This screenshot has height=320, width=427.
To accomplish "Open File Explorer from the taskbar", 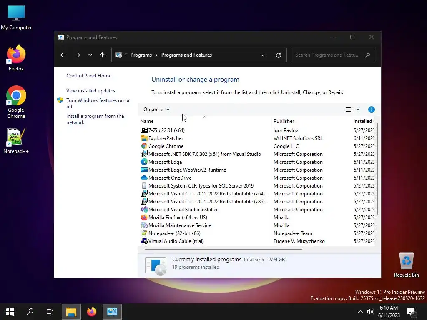I will click(71, 312).
